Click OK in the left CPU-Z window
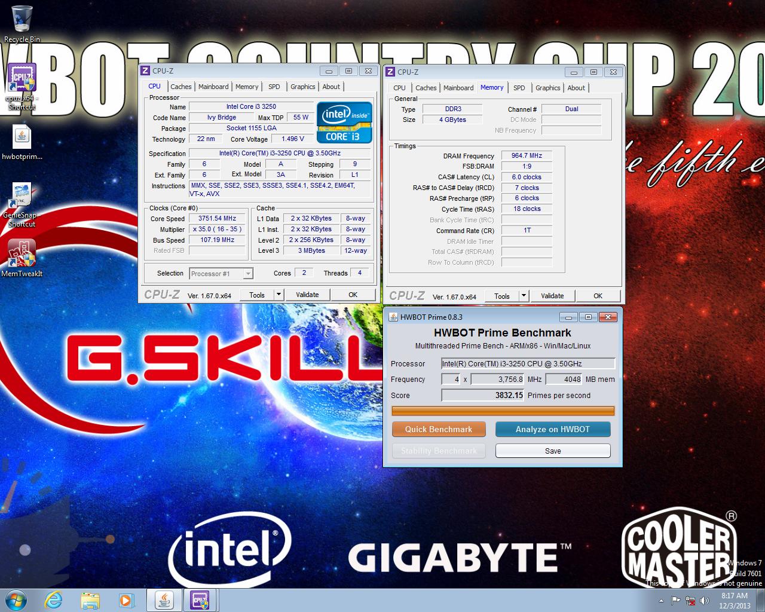The image size is (765, 612). 353,295
